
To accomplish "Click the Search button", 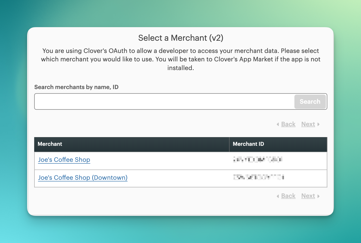I will (x=310, y=102).
